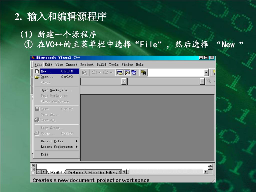Click inside the Find text combo box
256x192 pixels.
click(176, 73)
